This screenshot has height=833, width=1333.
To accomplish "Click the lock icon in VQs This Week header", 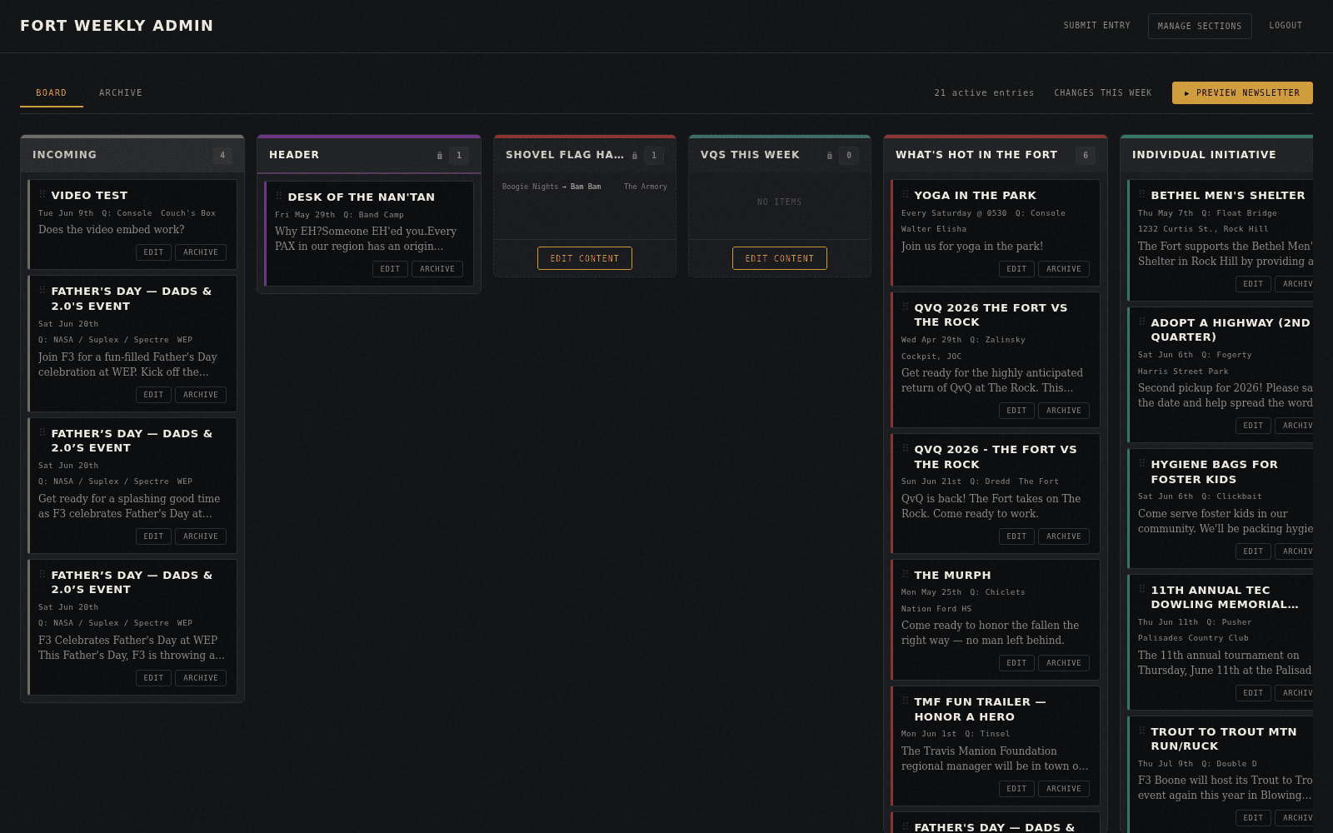I will (x=830, y=156).
